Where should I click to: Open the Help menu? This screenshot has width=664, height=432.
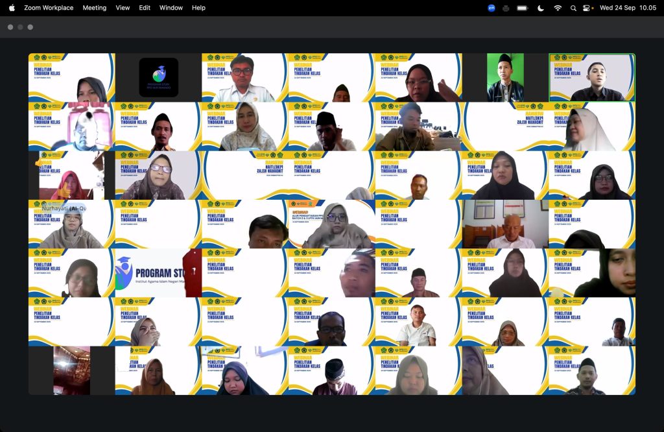(x=199, y=8)
